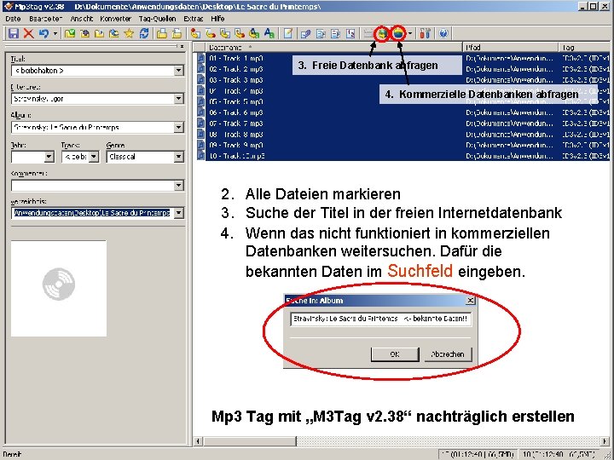
Task: Click the yellow star Favorites icon
Action: pyautogui.click(x=129, y=33)
